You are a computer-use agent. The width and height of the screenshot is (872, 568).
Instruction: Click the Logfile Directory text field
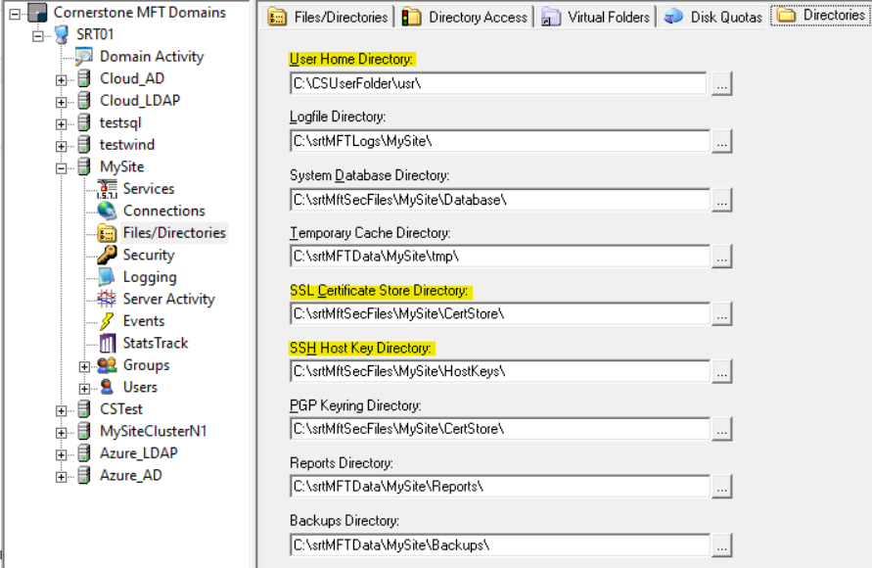497,141
